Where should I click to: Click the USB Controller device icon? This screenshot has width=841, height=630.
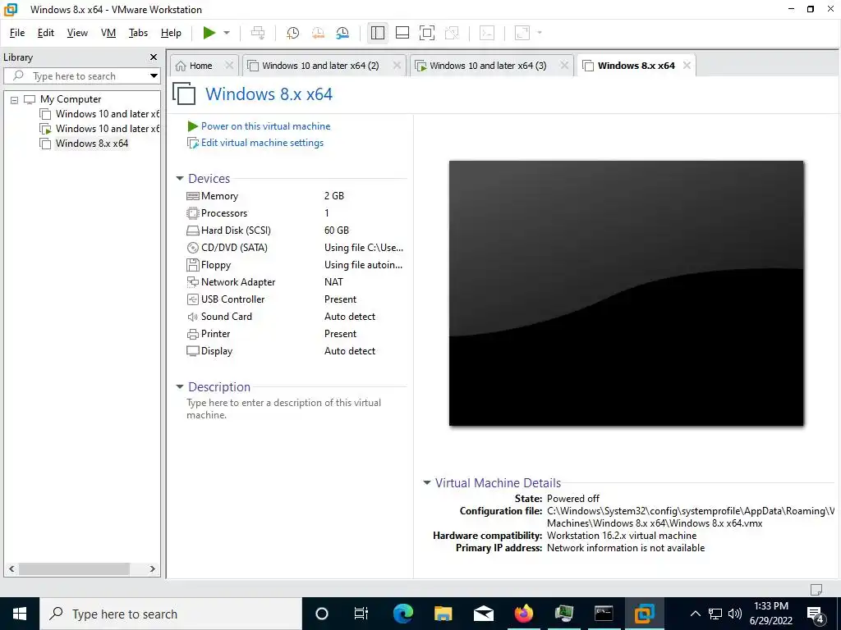pos(192,299)
